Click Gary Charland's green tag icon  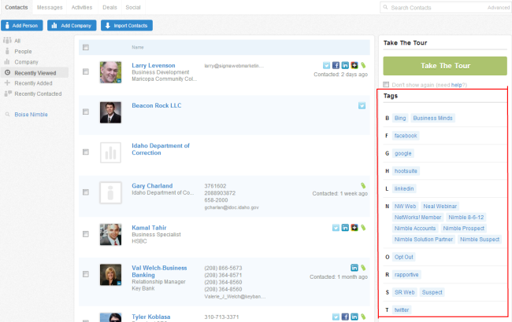coord(363,185)
